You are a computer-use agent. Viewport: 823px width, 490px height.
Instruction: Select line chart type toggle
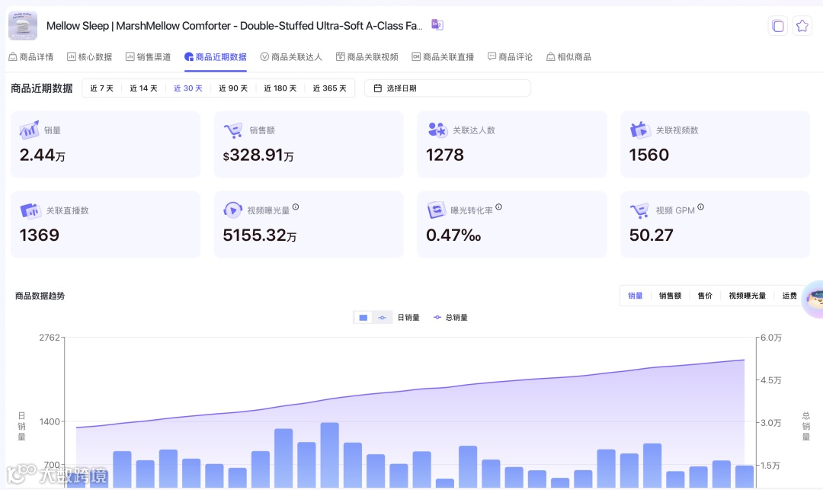[x=382, y=318]
